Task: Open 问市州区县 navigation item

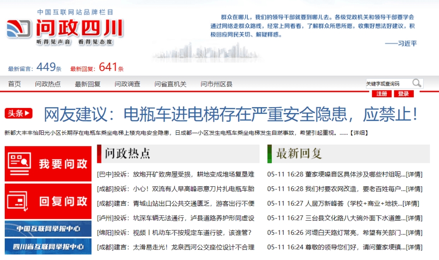Action: tap(216, 84)
